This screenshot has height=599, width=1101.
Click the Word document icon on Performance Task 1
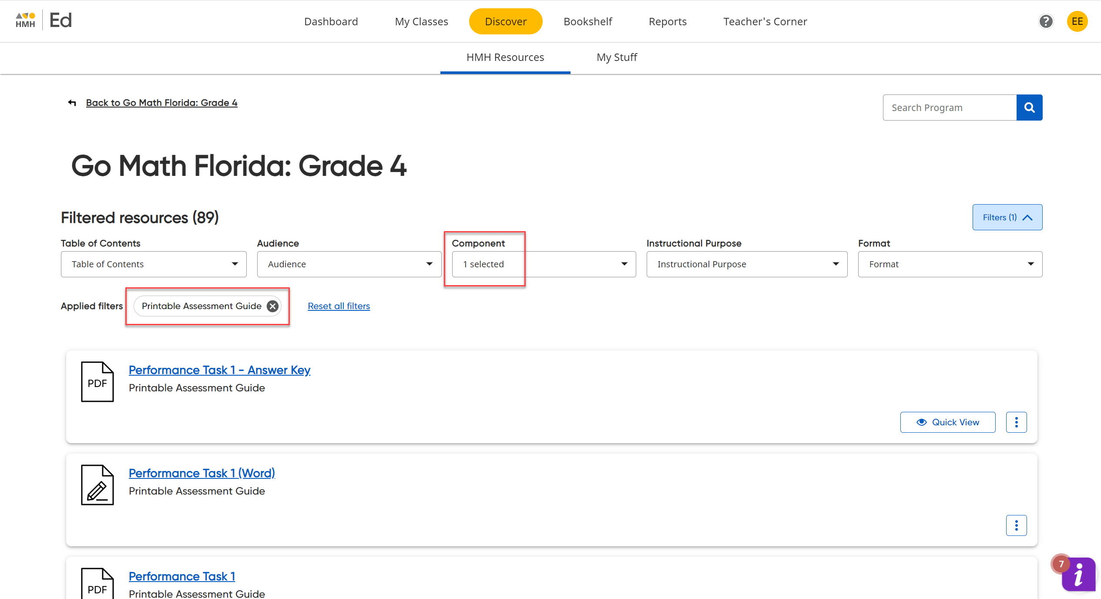point(97,485)
